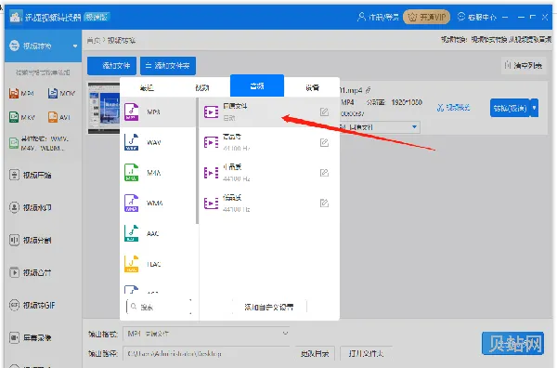Select the 'same as source' preset row
557x368 pixels.
[x=269, y=112]
